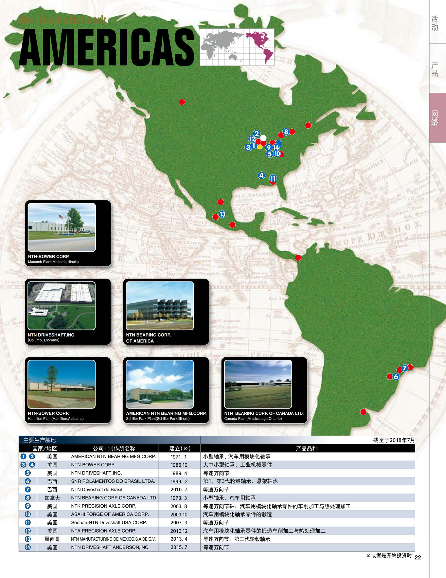Open the NTN-BOWER Macomb Plant photo
Viewport: 446px width, 578px height.
coord(62,227)
